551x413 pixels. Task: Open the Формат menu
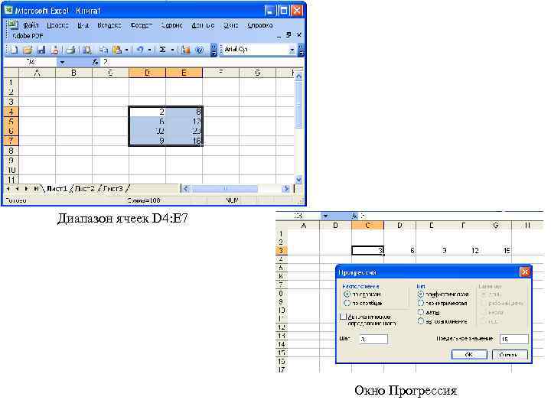click(x=142, y=25)
